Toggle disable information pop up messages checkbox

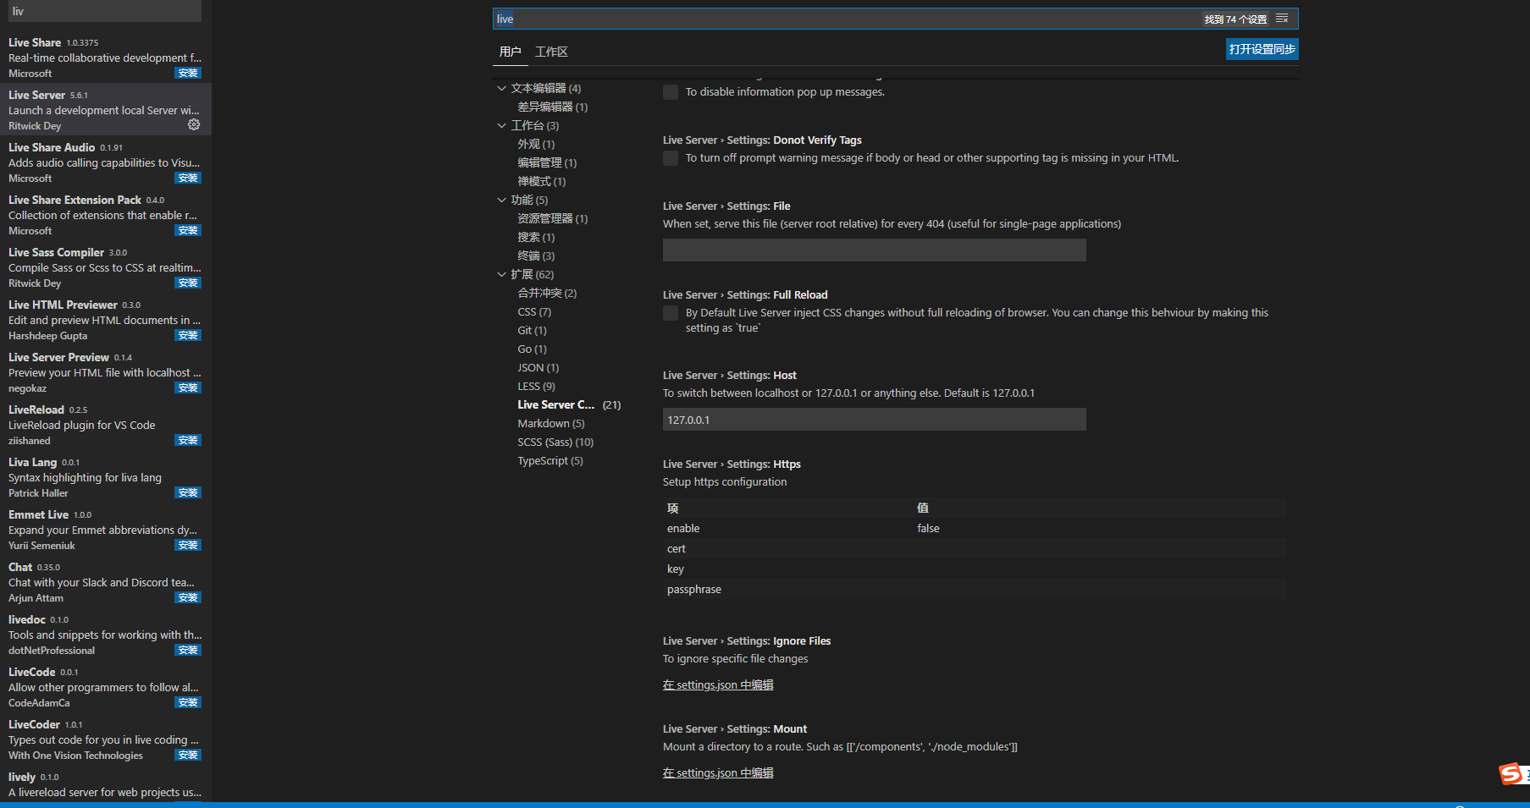pyautogui.click(x=671, y=92)
